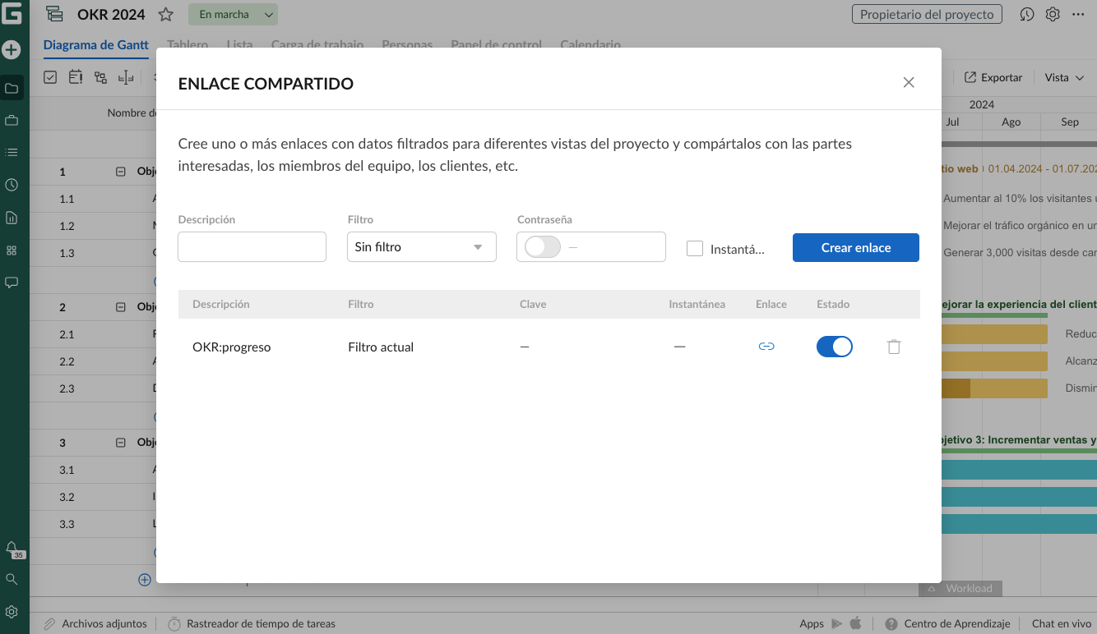1097x634 pixels.
Task: Click the add-task plus circle below row 3.3
Action: [x=145, y=579]
